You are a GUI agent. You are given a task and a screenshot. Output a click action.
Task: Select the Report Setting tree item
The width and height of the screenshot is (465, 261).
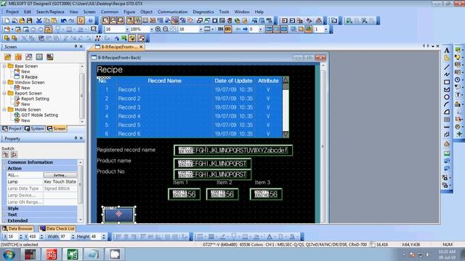(35, 99)
